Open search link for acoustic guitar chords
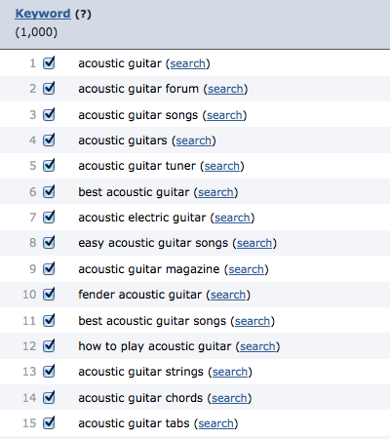This screenshot has width=390, height=439. pyautogui.click(x=229, y=398)
